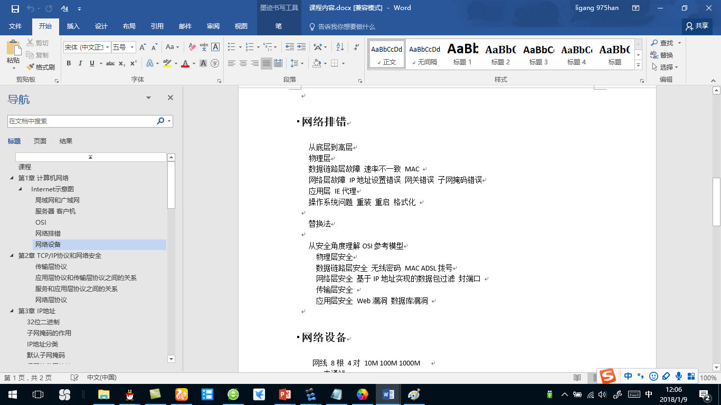Viewport: 721px width, 405px height.
Task: Toggle superscript formatting
Action: (134, 63)
